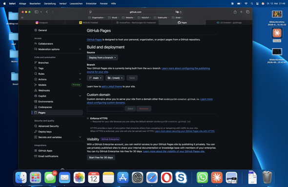This screenshot has width=288, height=187.
Task: Expand Rules section
Action: tap(80, 74)
